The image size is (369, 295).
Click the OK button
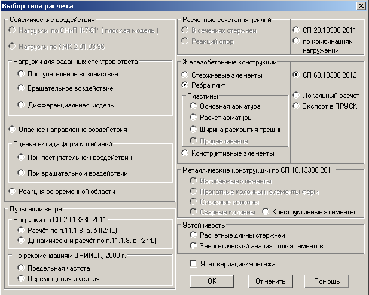click(x=212, y=281)
